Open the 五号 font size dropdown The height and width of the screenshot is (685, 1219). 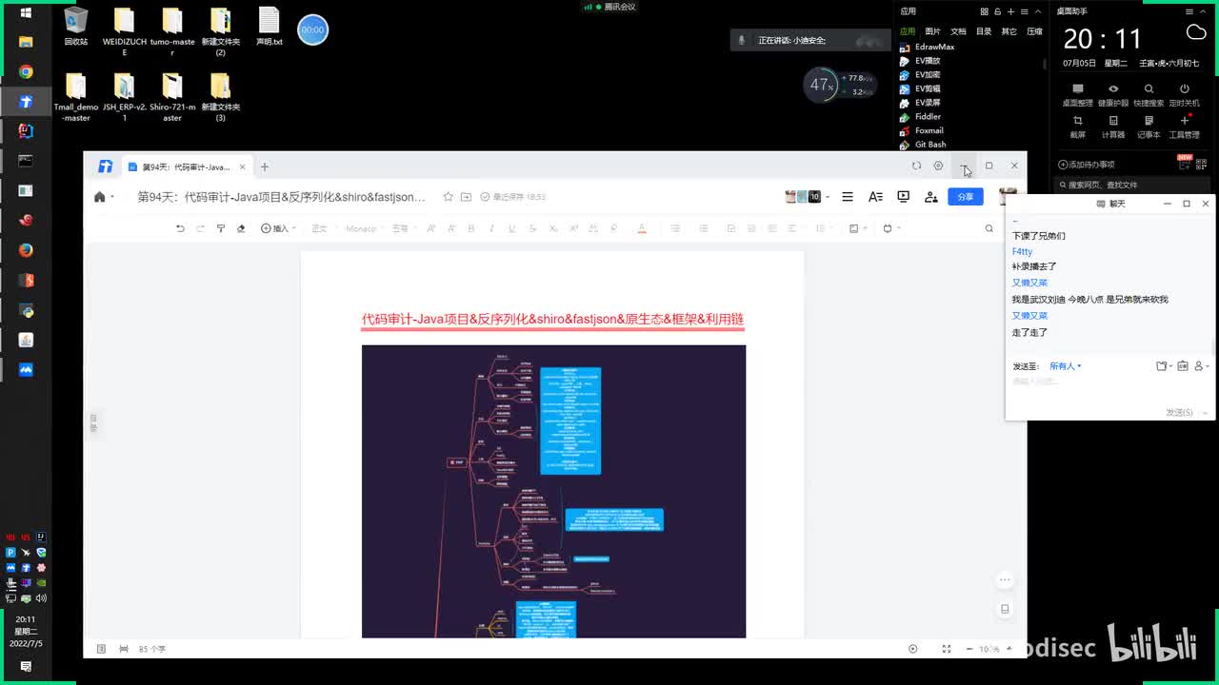coord(404,228)
